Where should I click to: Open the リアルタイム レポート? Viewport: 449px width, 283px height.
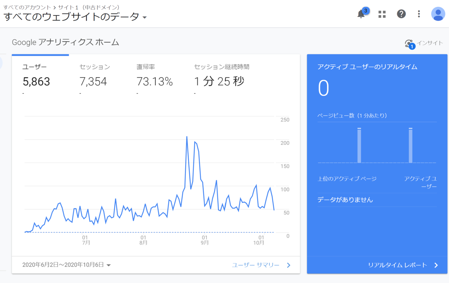click(x=397, y=265)
